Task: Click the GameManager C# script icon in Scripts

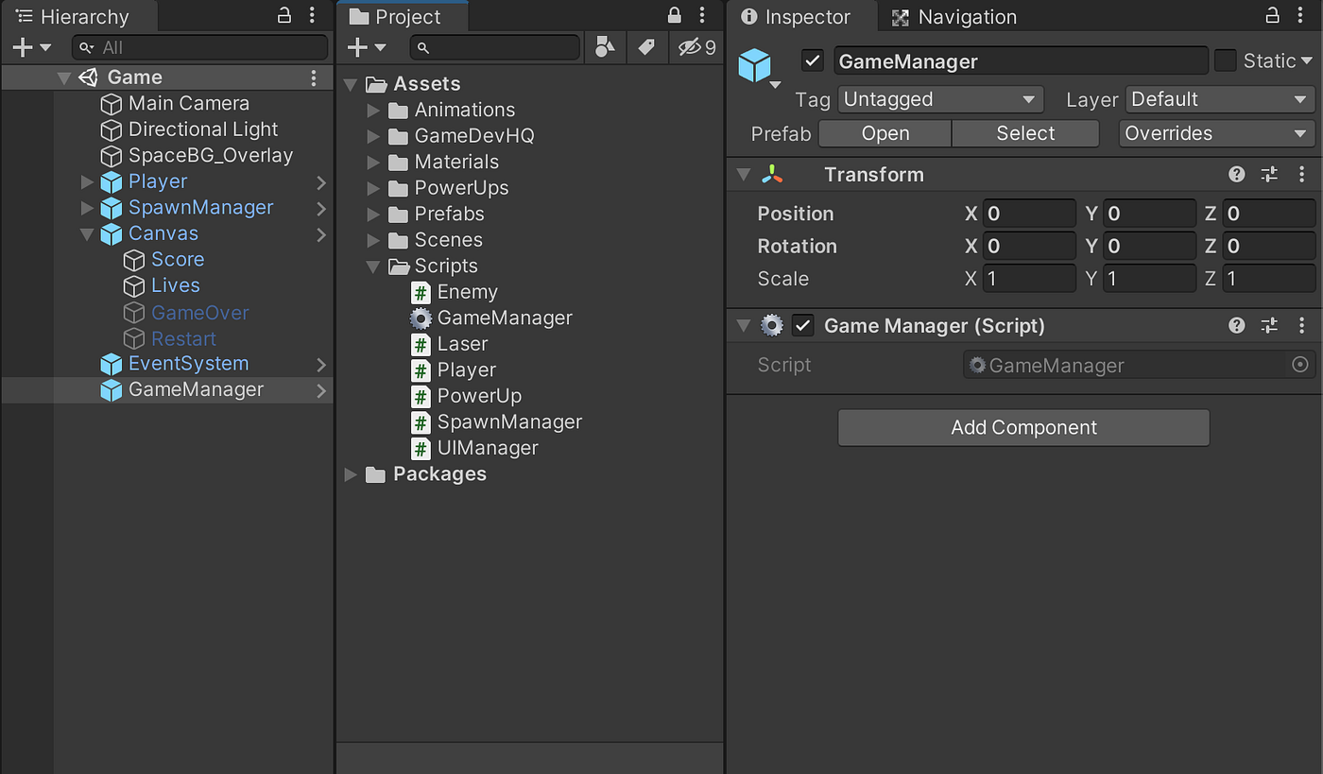Action: [420, 318]
